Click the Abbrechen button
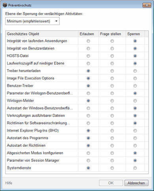Viewport: 154px width, 191px height. click(136, 183)
